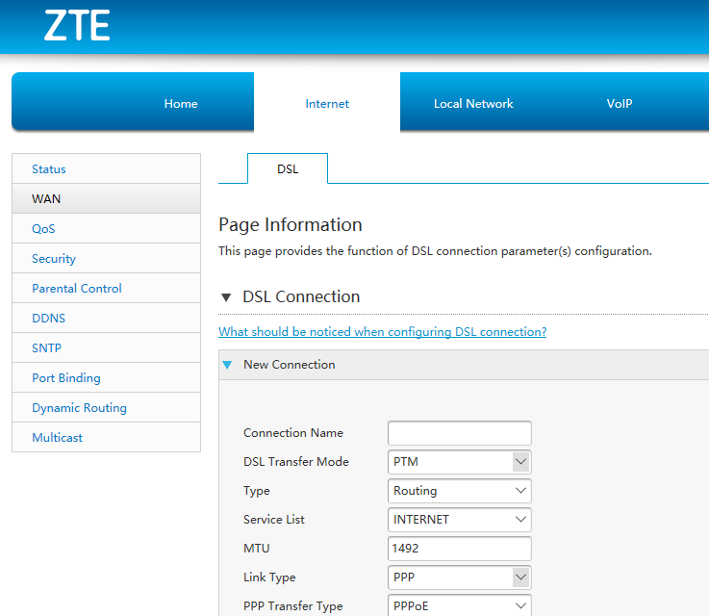The image size is (709, 616).
Task: Click the MTU field showing 1492
Action: [x=460, y=549]
